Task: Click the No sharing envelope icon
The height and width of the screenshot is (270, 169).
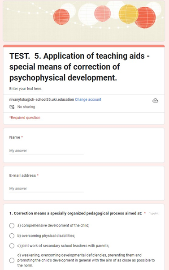Action: (x=12, y=107)
